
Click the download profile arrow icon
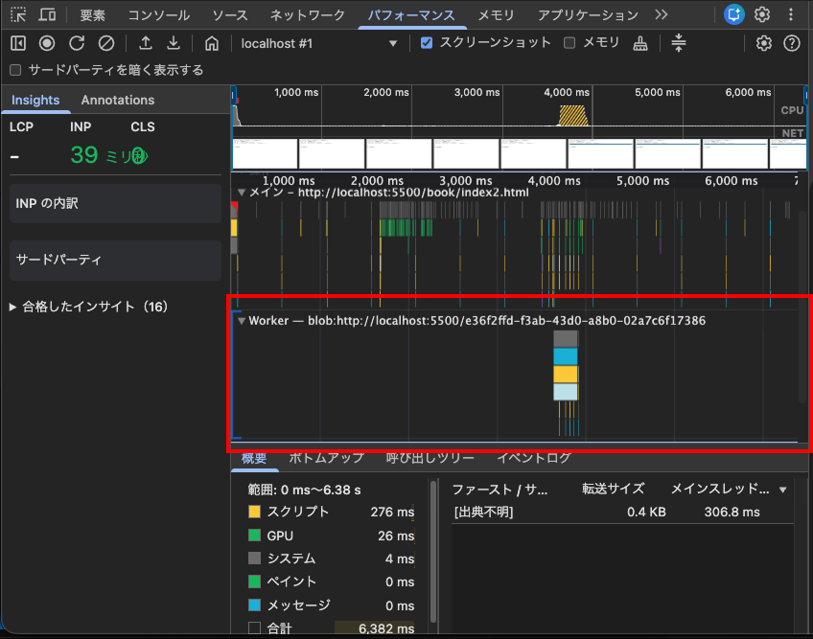(x=174, y=43)
